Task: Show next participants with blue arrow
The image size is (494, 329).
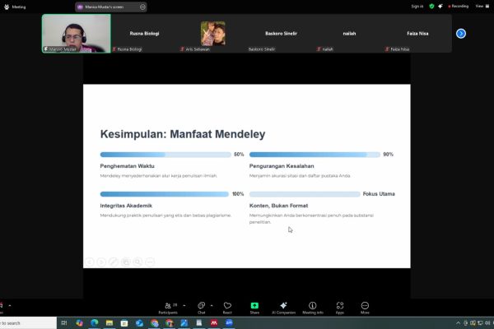Action: [x=461, y=34]
